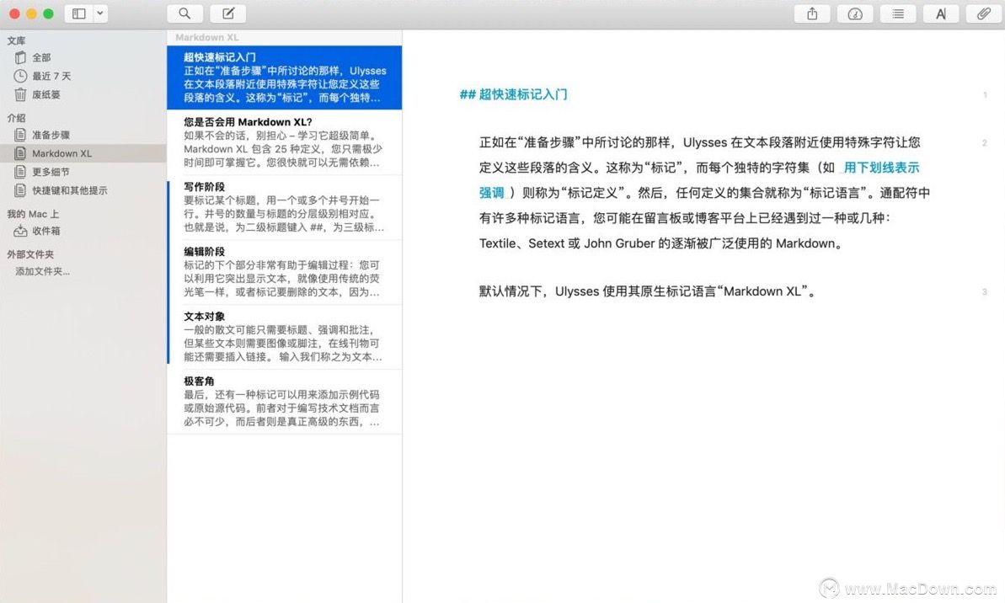The width and height of the screenshot is (1005, 603).
Task: Select the 超快速标记入门 sheet
Action: [285, 77]
